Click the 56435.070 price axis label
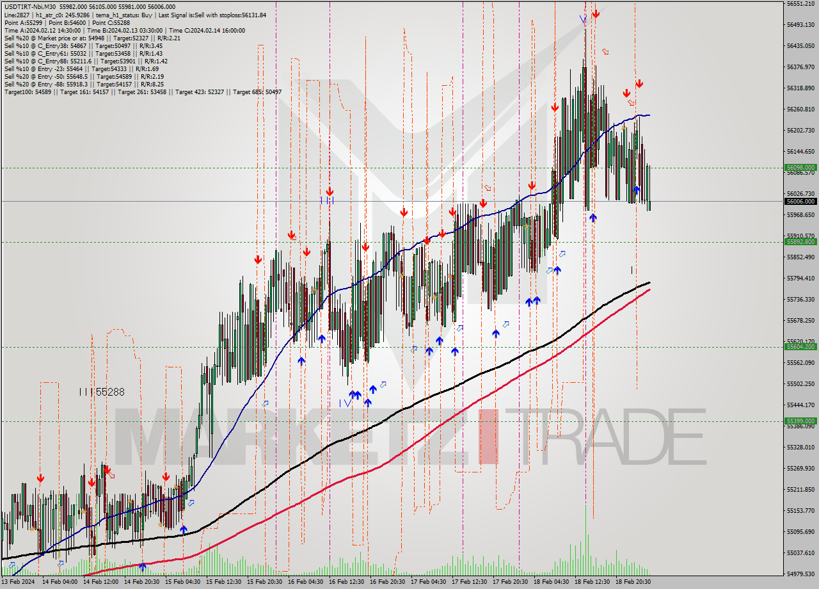The image size is (819, 589). pyautogui.click(x=800, y=45)
